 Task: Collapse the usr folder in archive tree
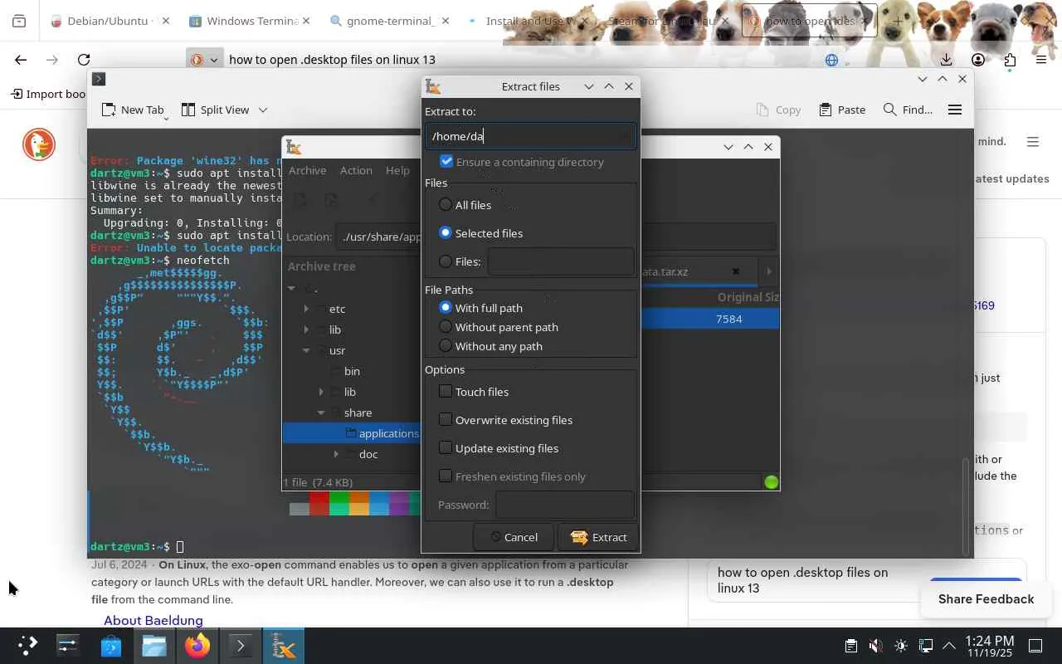306,350
